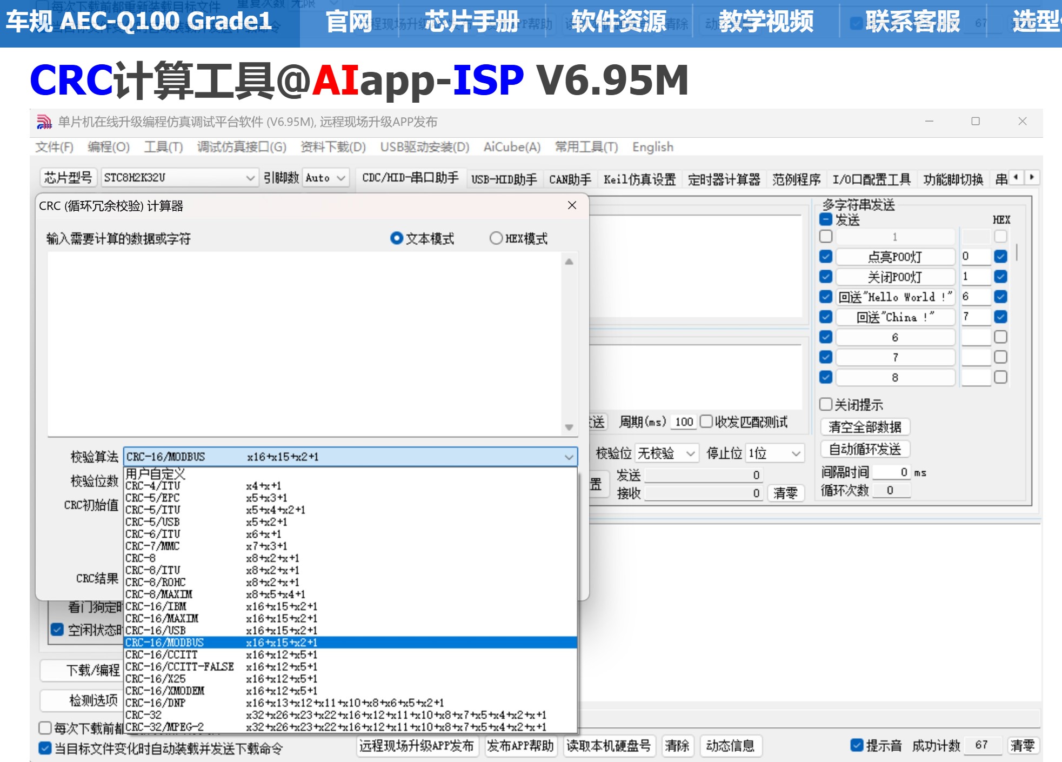Viewport: 1062px width, 762px height.
Task: Click the text area scroll-down arrow
Action: (569, 427)
